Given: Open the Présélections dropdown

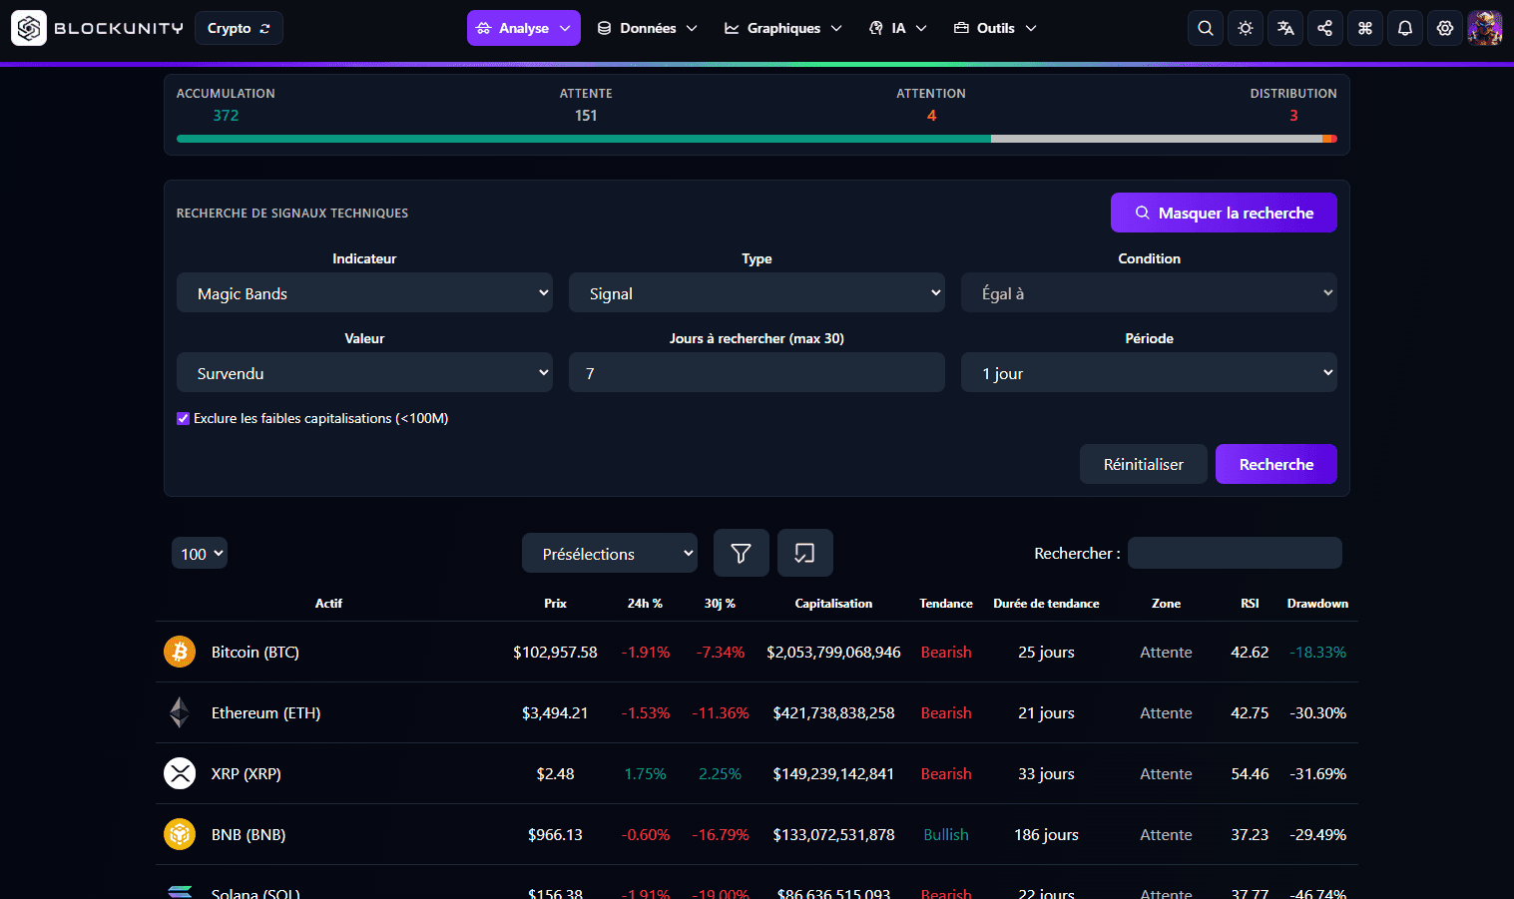Looking at the screenshot, I should click(610, 553).
